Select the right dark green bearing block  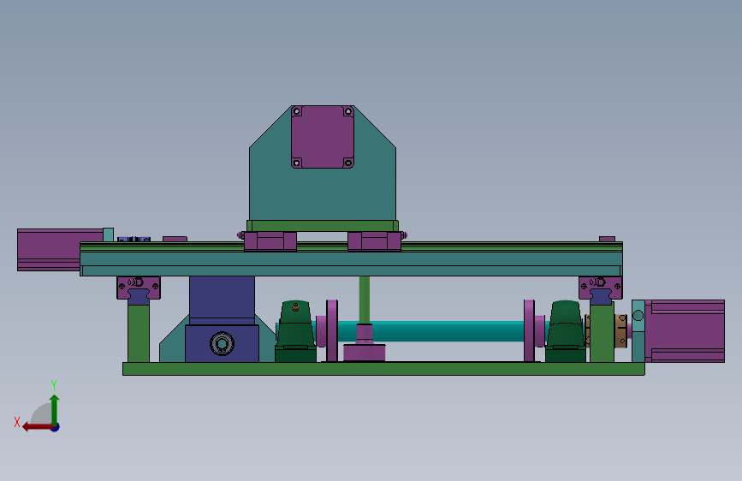tap(566, 331)
